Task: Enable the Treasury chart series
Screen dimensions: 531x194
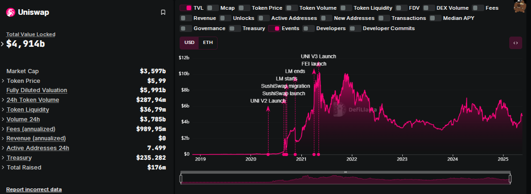Action: point(235,28)
